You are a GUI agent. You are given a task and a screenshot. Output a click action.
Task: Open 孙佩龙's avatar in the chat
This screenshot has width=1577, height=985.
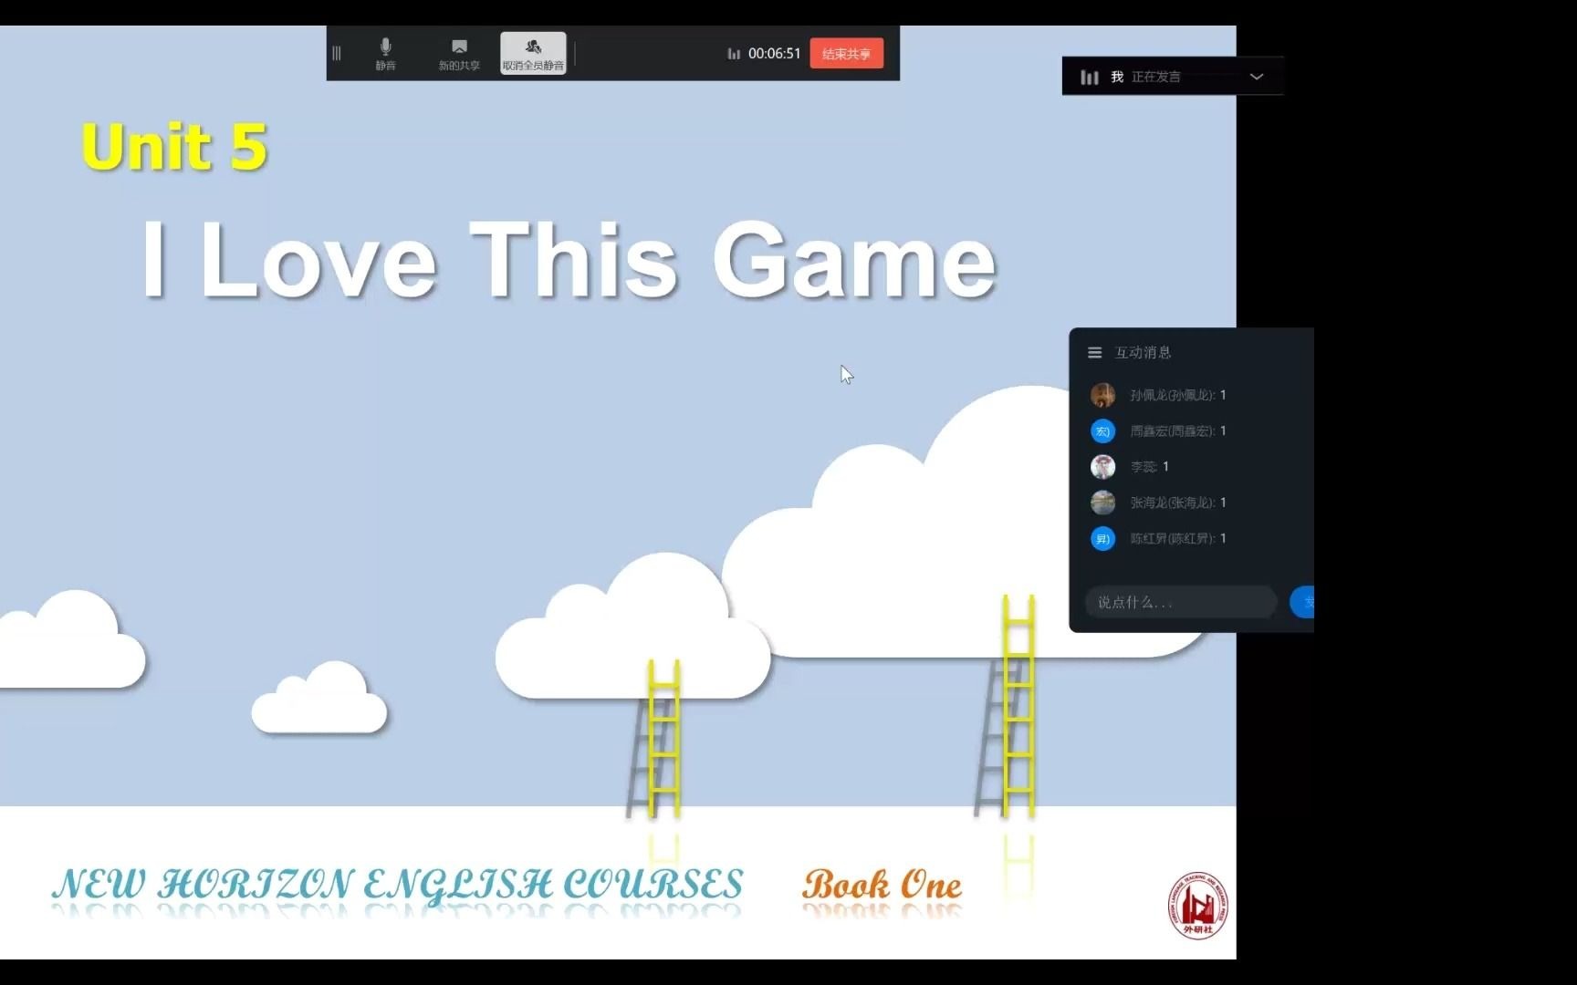1102,395
